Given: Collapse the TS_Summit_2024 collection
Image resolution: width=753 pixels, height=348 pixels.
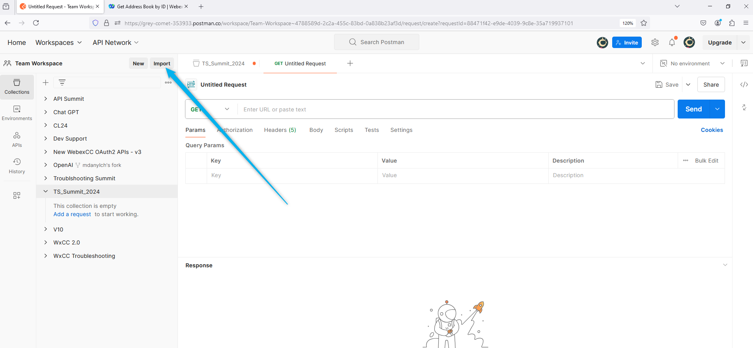Looking at the screenshot, I should click(x=46, y=192).
